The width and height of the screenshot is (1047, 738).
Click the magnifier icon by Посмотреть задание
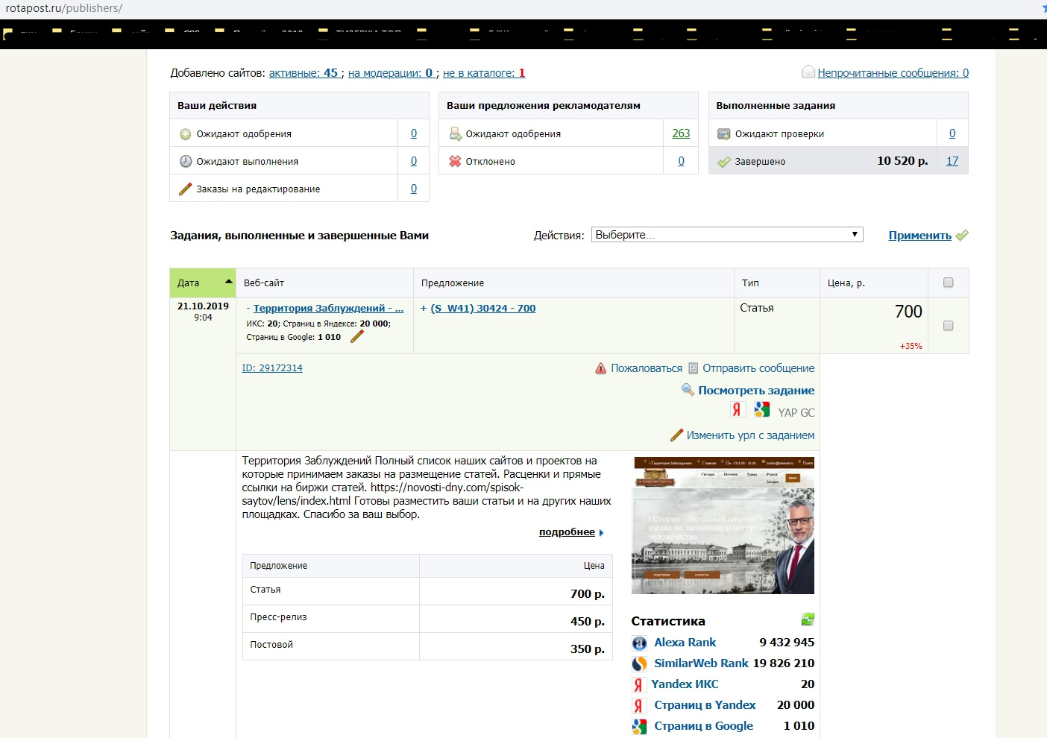coord(688,390)
